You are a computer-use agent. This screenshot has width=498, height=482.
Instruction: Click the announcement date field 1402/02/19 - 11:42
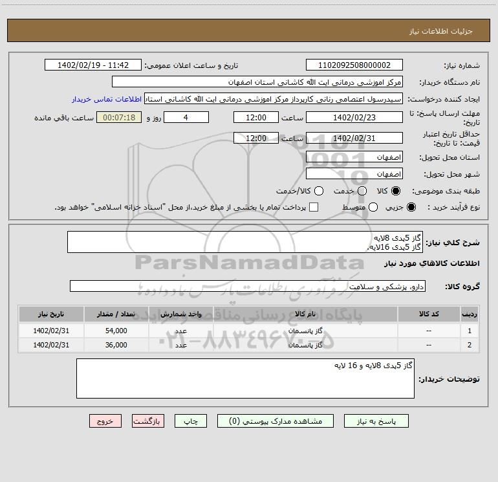tap(93, 65)
